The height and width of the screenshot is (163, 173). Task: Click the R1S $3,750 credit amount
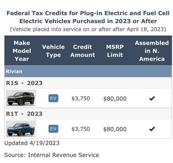[x=81, y=98]
